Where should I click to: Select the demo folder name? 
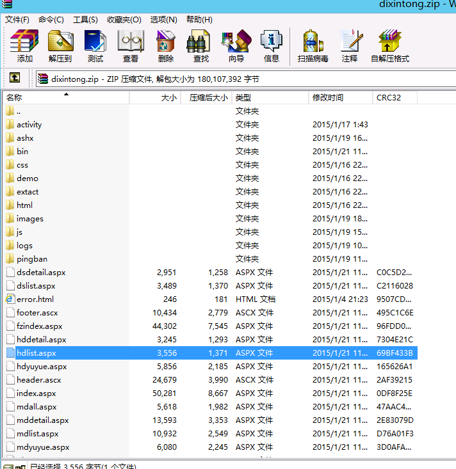(28, 179)
